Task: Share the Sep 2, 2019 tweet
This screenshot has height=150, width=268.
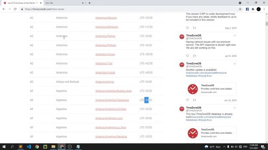Action: tap(194, 28)
